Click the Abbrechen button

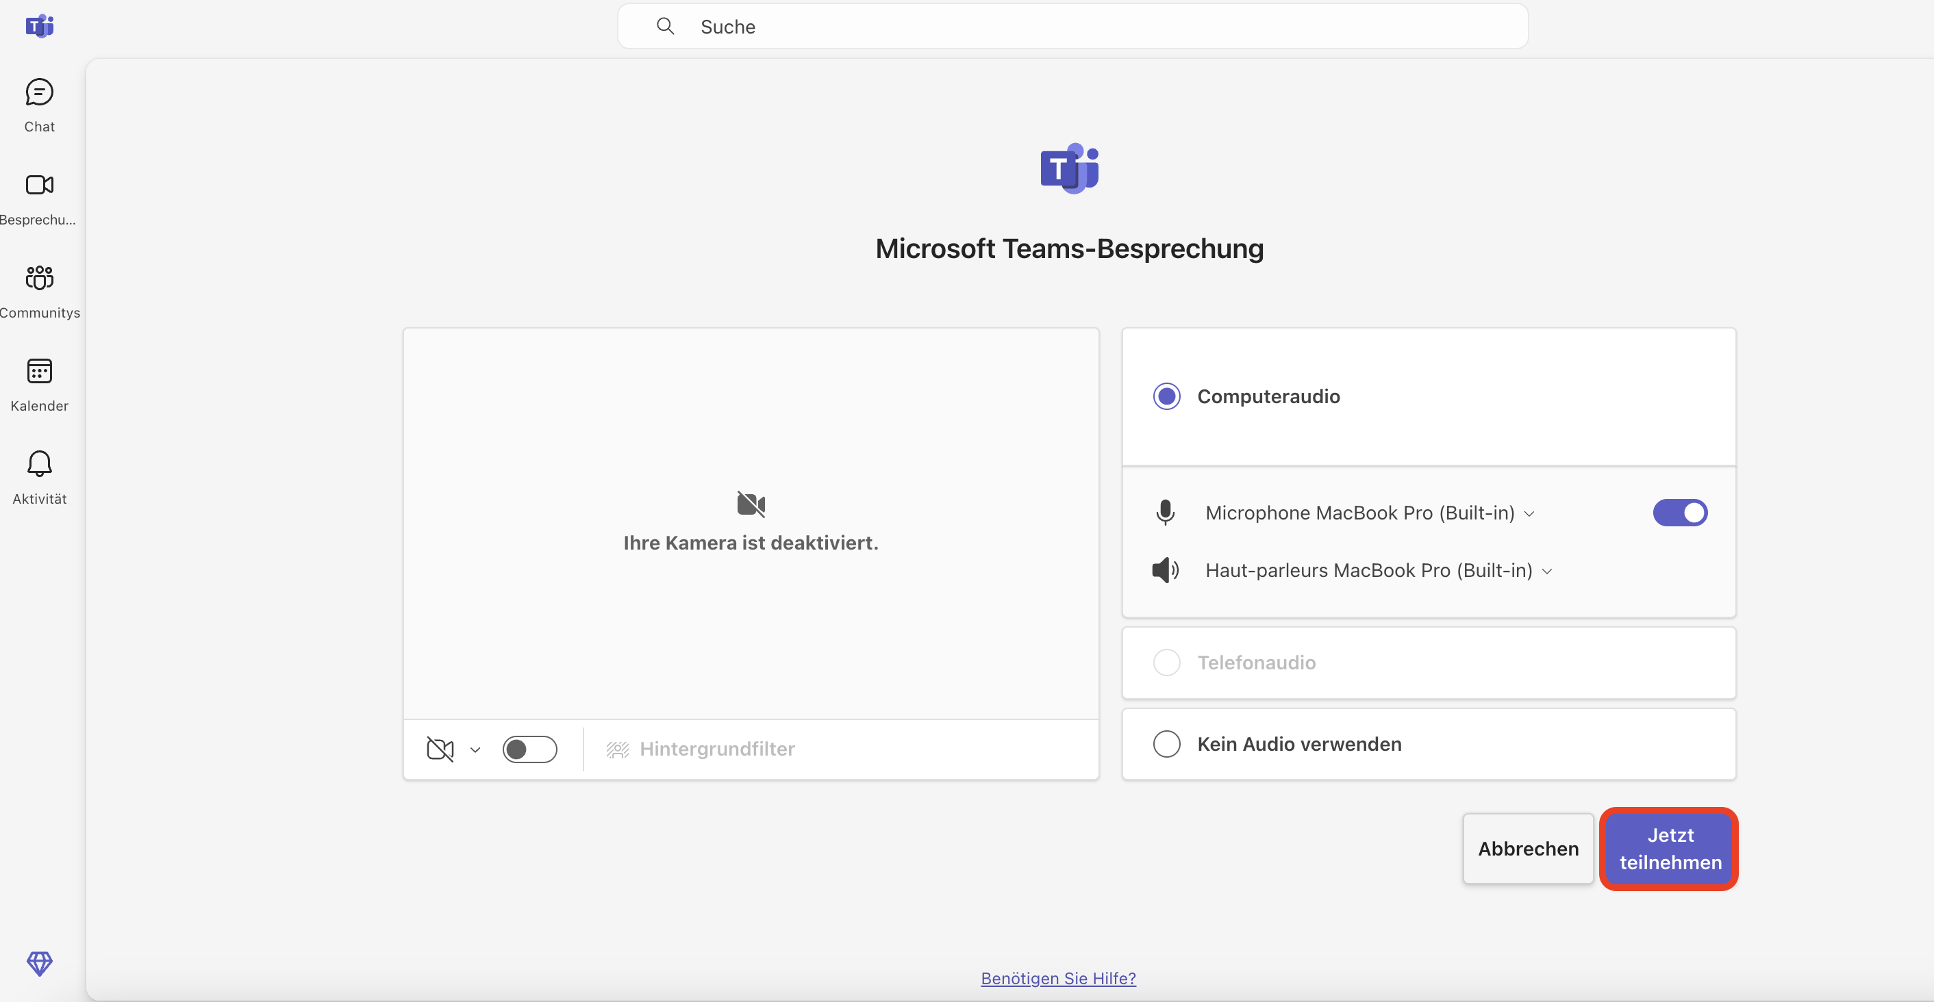[1528, 849]
